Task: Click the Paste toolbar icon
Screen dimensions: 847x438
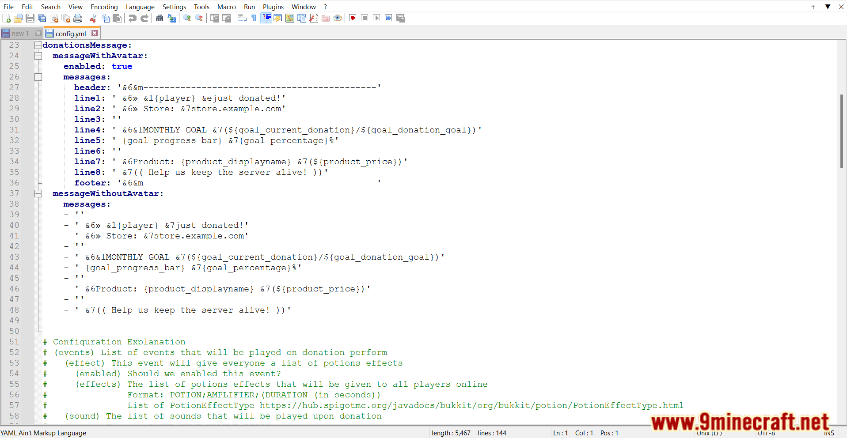Action: pos(117,18)
